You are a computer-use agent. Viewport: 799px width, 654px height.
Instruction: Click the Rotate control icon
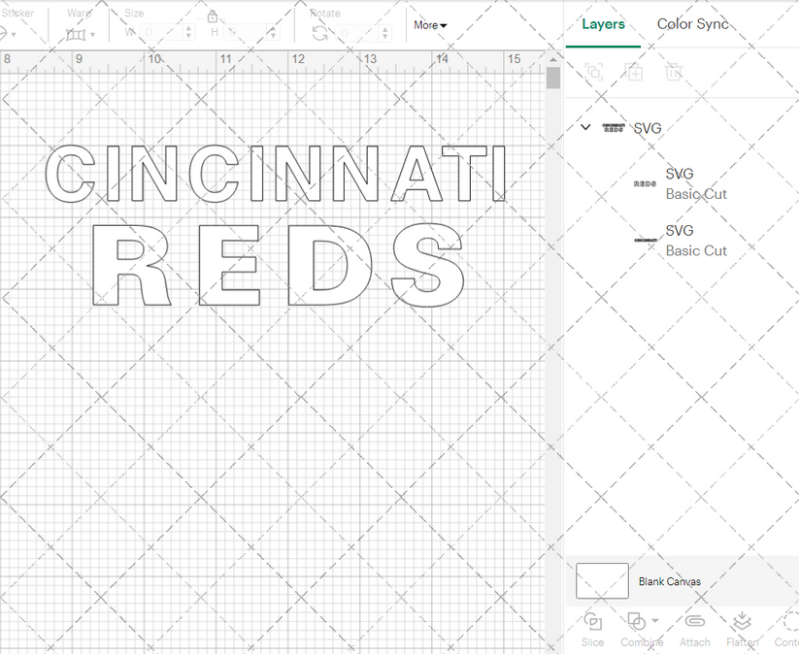point(320,32)
